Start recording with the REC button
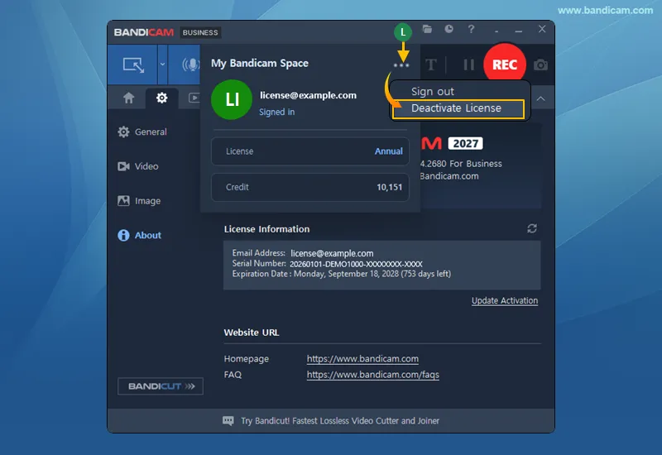 coord(505,65)
